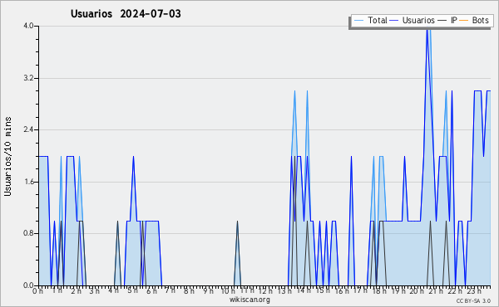Click the orange Bots legend line
Screen dimensions: 499x307
point(464,21)
